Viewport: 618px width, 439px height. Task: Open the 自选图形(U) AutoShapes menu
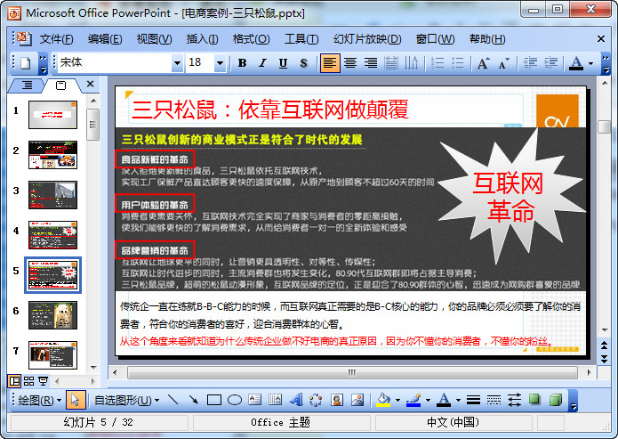pos(127,401)
